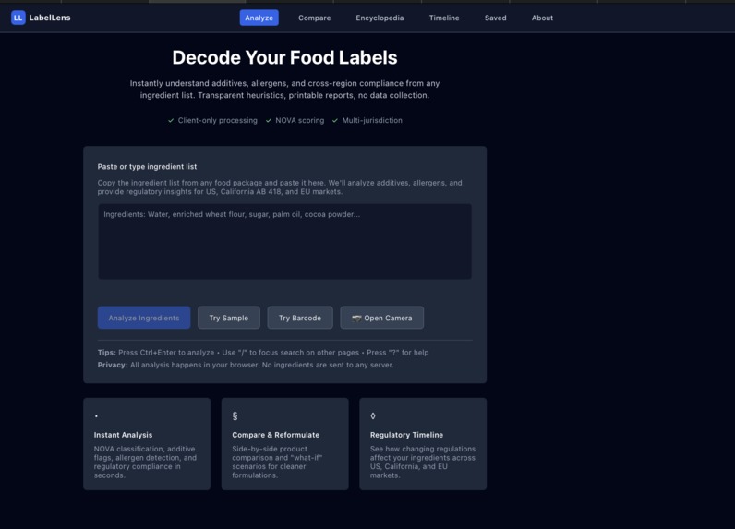View the Saved tab
Screen dimensions: 735x529
point(496,18)
